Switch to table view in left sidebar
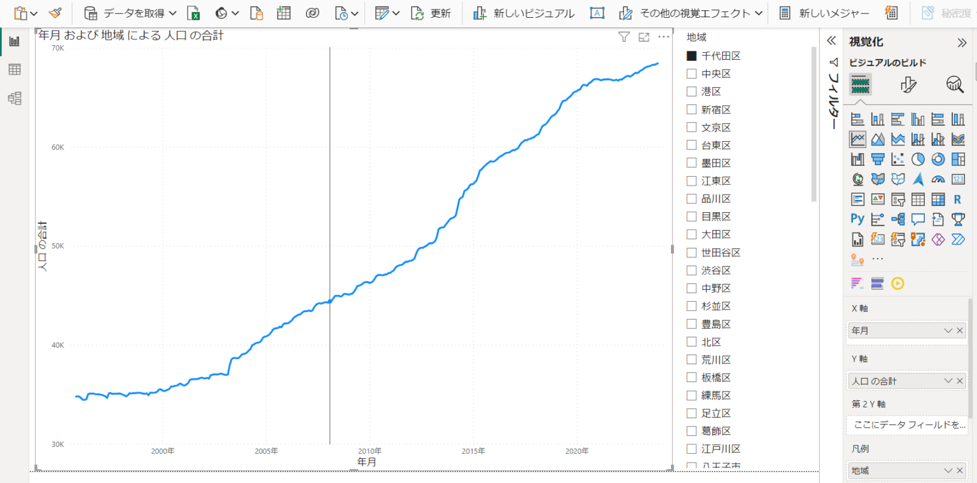977x483 pixels. [14, 70]
